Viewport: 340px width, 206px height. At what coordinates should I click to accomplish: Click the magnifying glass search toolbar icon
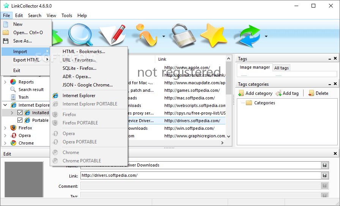pos(81,35)
